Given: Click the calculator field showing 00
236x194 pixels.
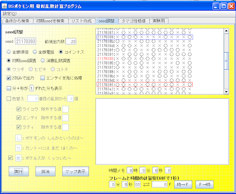Looking at the screenshot, I should [137, 184].
